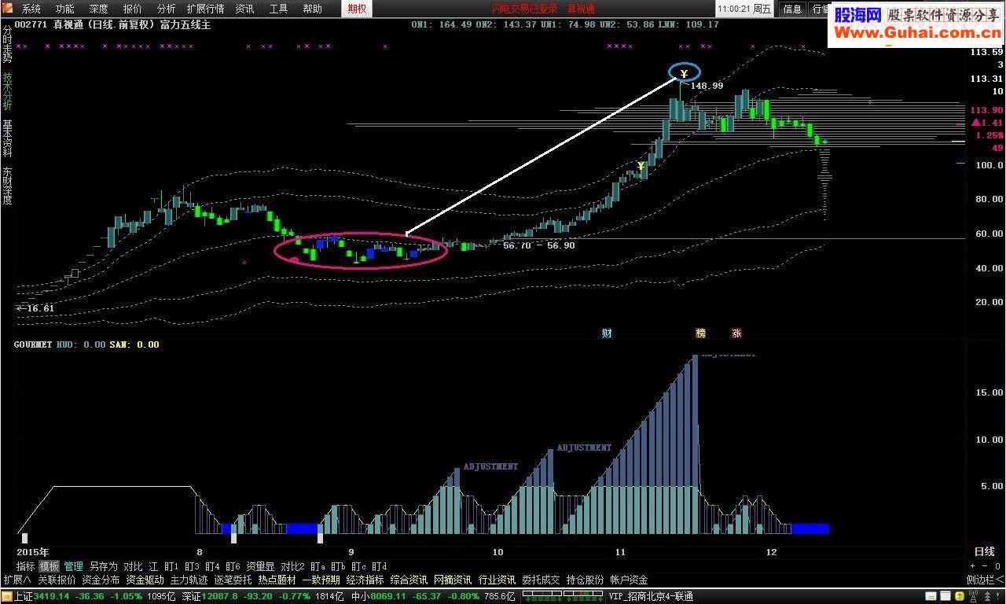1006x604 pixels.
Task: Select the 盯b template
Action: 339,566
